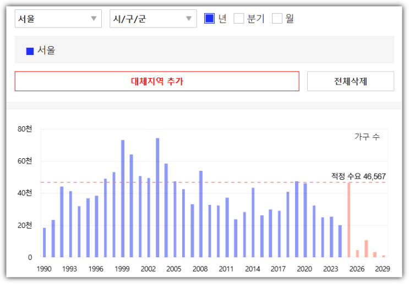This screenshot has width=409, height=284.
Task: Select the 서울 legend label
Action: (46, 50)
